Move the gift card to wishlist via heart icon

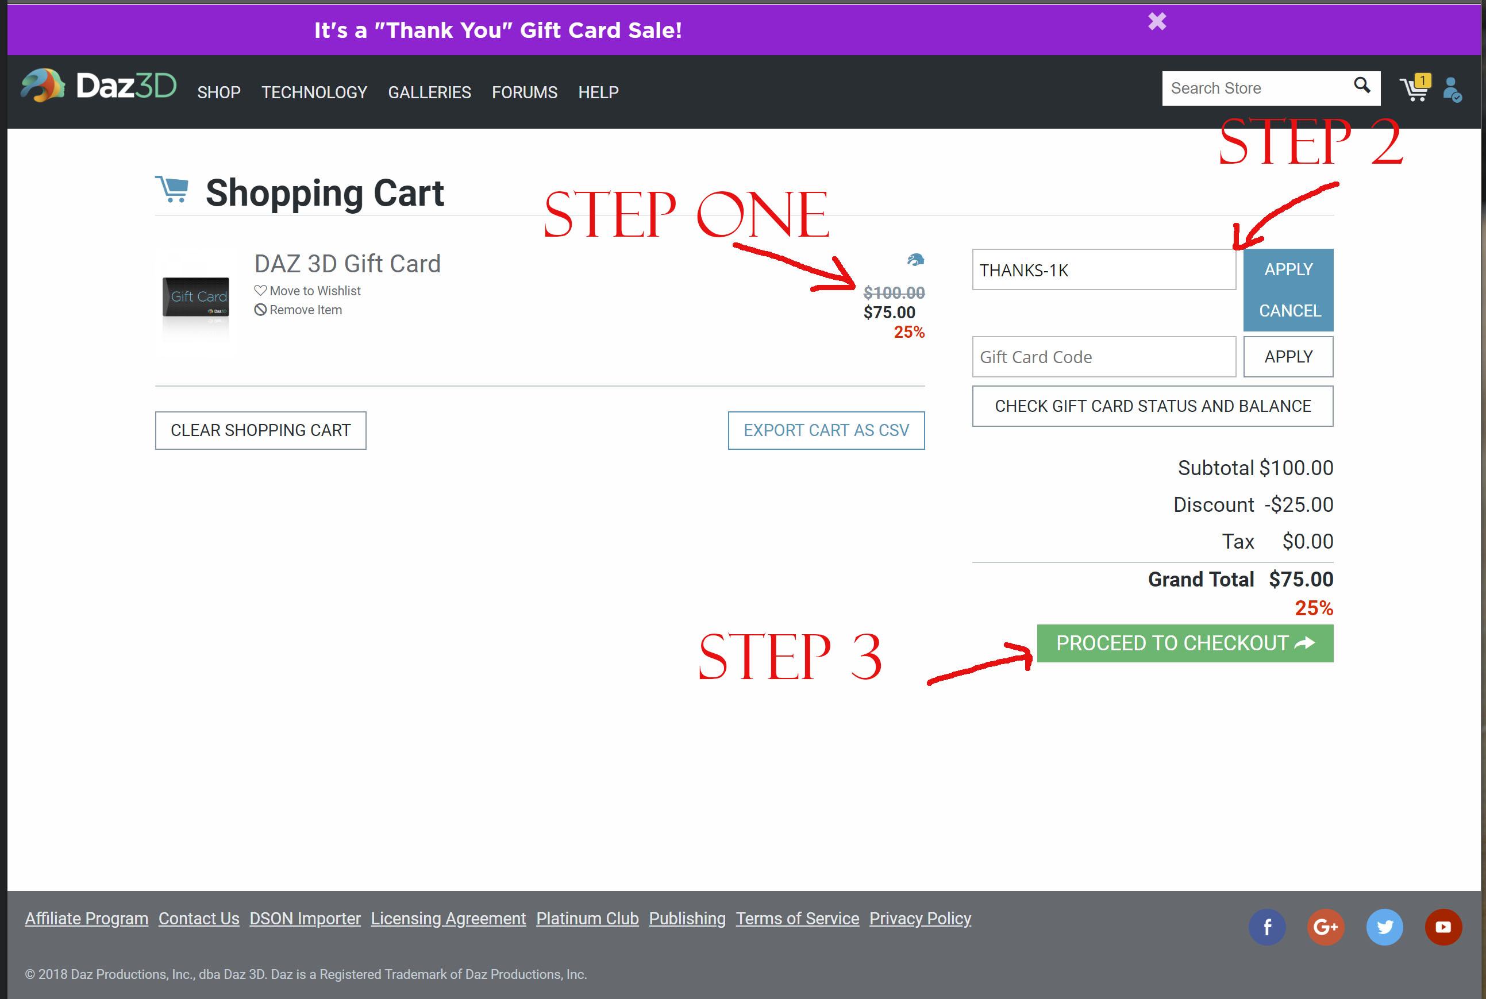tap(261, 291)
